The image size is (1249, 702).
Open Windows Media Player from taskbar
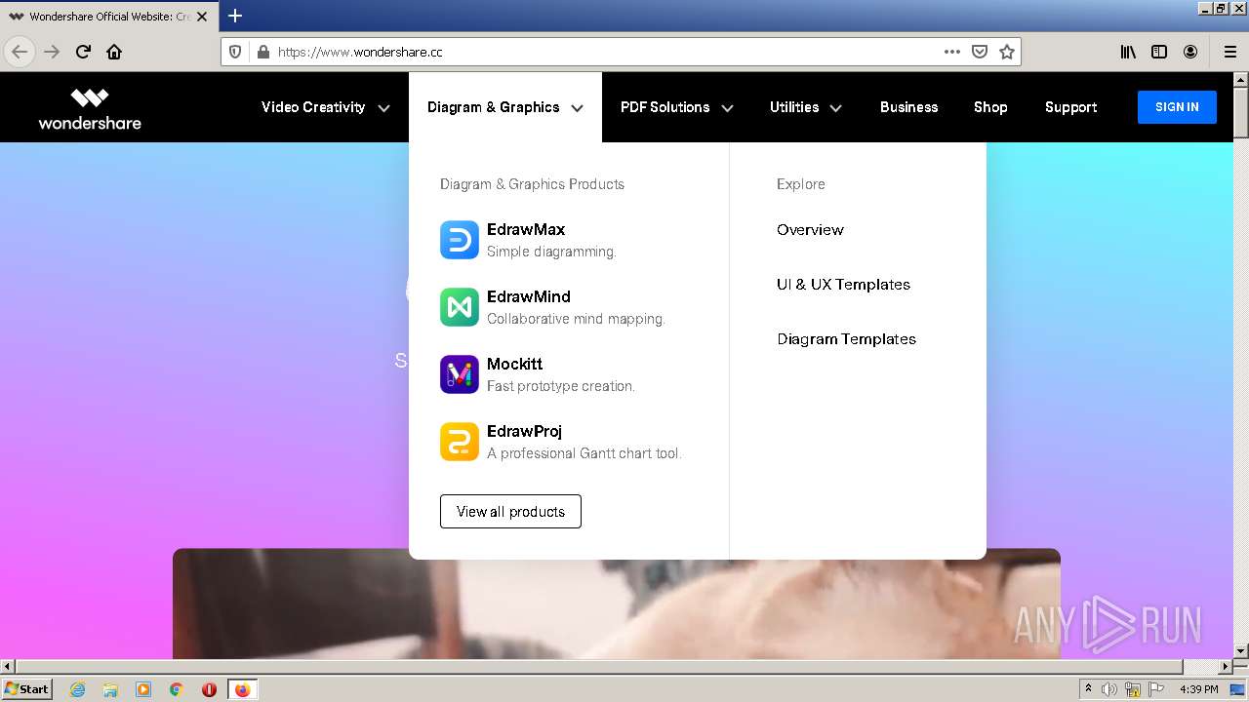coord(143,689)
